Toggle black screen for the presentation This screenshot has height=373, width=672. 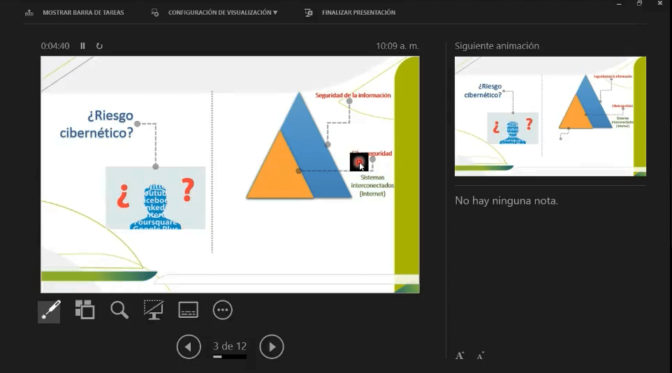[x=154, y=310]
